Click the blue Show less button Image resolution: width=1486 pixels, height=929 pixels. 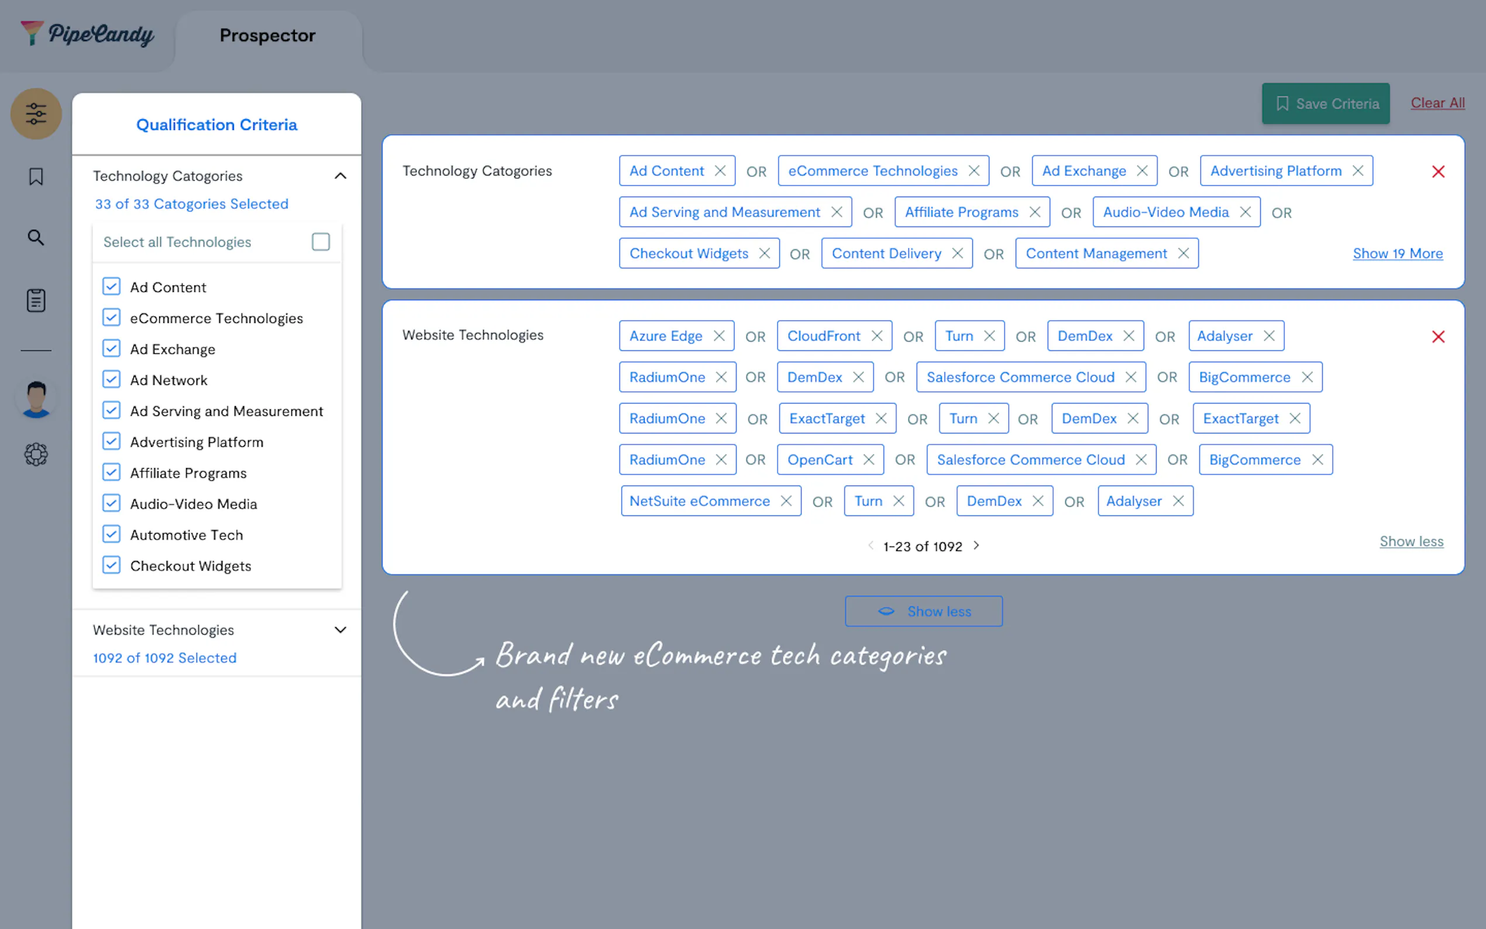click(x=923, y=611)
